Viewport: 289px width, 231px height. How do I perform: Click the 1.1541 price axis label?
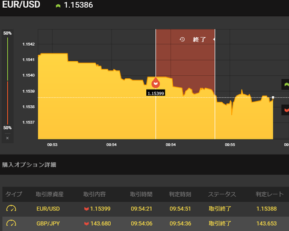tap(28, 60)
